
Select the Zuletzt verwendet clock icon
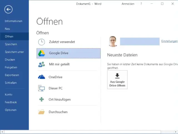[x=41, y=42]
